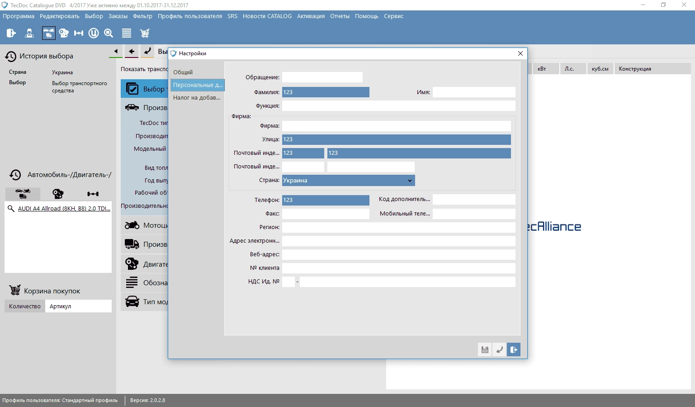Open the Редактировать menu
695x407 pixels.
click(60, 16)
